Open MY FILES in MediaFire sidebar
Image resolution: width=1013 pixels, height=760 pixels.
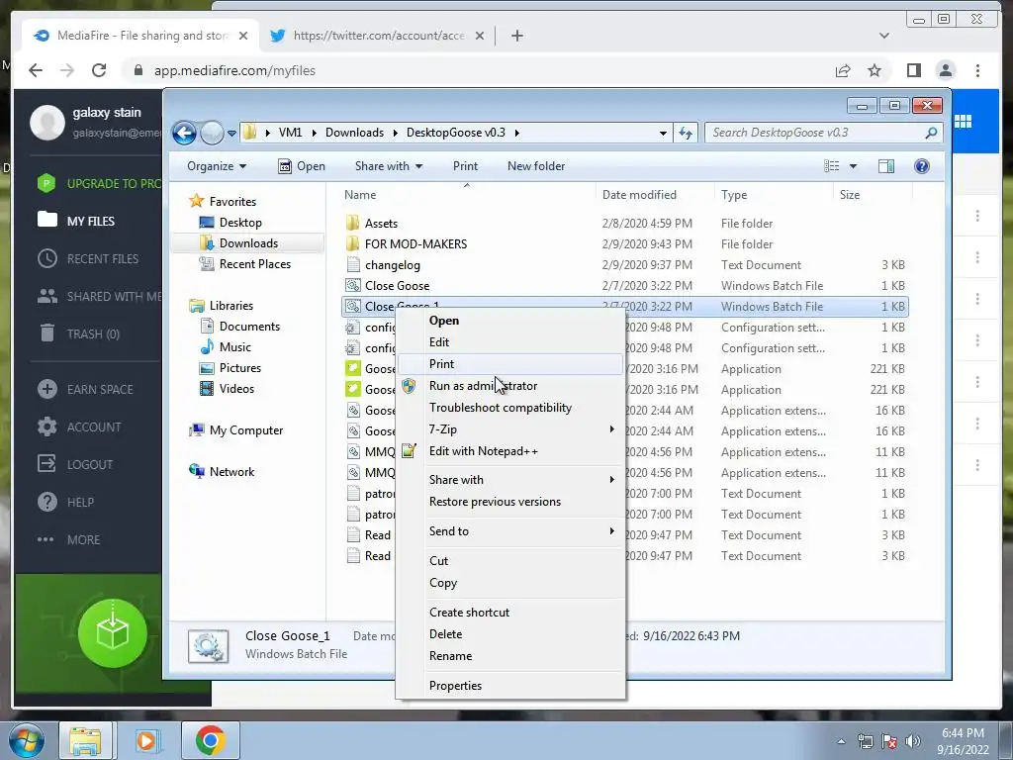click(76, 221)
